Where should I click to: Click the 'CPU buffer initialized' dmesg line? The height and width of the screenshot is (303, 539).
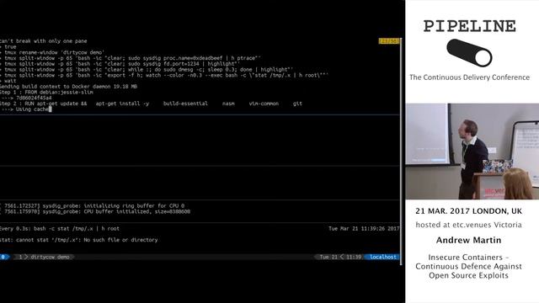(95, 211)
